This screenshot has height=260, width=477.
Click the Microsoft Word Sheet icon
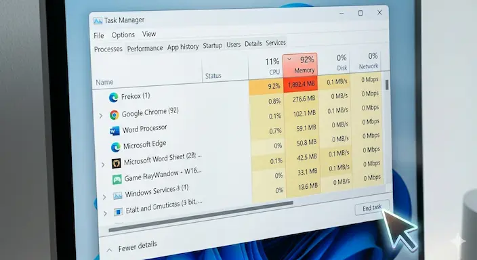point(117,163)
